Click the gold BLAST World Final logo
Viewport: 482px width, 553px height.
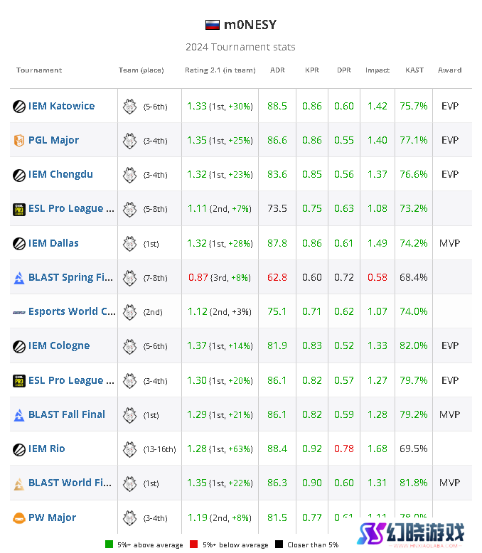(19, 483)
